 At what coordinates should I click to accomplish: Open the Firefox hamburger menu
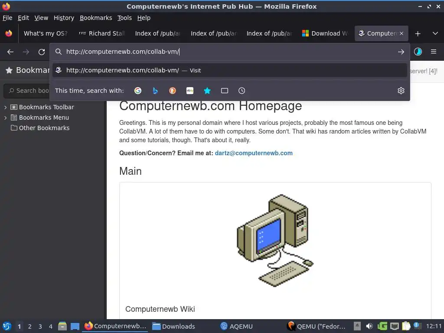point(434,52)
